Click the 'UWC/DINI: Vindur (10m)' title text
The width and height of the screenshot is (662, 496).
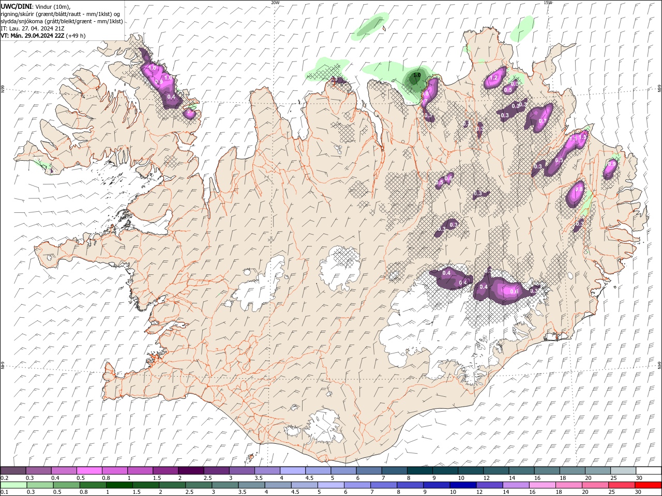point(36,6)
